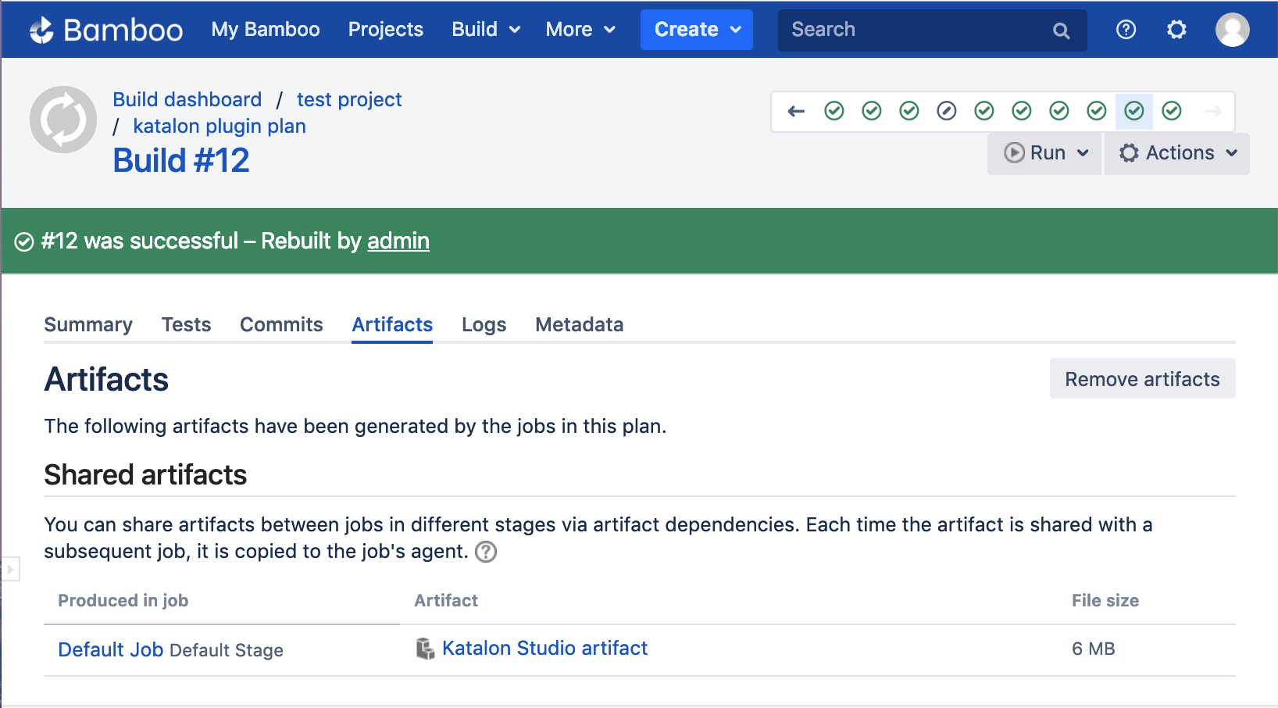Open the Katalon Studio artifact link

(544, 648)
